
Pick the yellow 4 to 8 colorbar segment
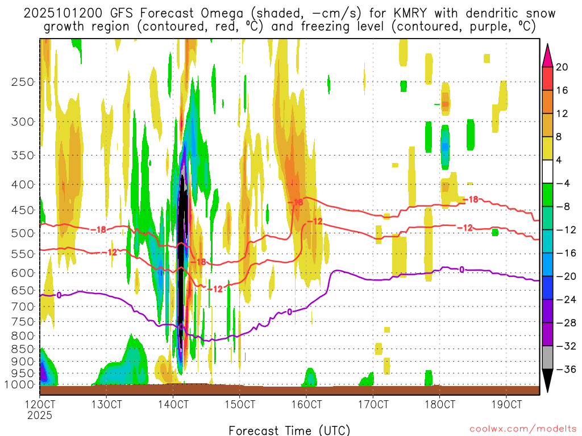pos(548,148)
